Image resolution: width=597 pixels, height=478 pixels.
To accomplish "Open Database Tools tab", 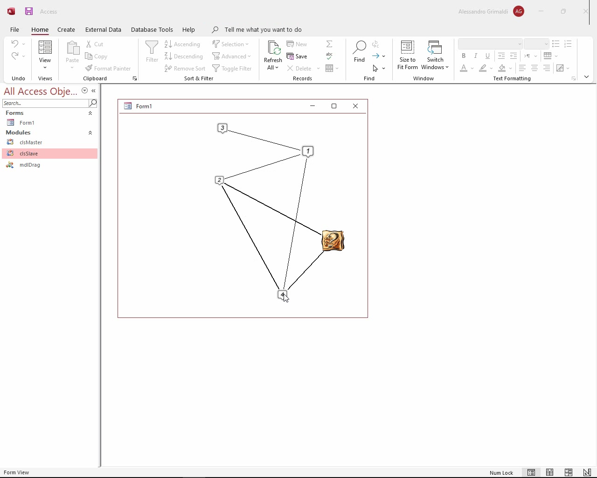I will pyautogui.click(x=152, y=29).
